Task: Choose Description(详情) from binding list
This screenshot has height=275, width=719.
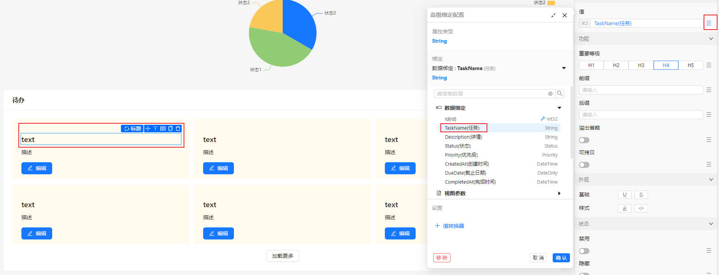Action: click(x=463, y=137)
